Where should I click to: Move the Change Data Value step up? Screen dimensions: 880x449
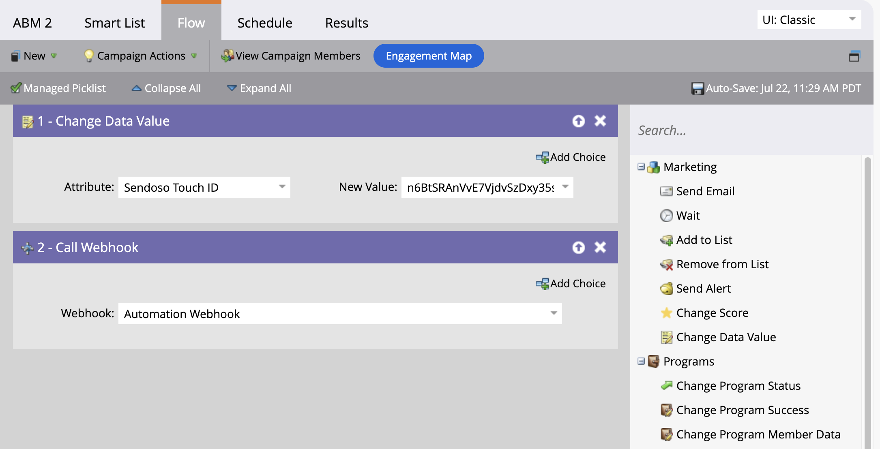coord(579,121)
